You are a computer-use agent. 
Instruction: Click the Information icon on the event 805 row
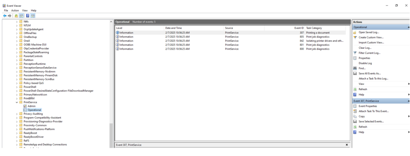click(117, 36)
